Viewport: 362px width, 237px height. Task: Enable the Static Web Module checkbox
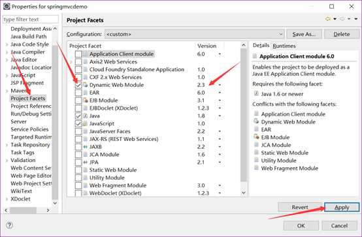tap(78, 170)
